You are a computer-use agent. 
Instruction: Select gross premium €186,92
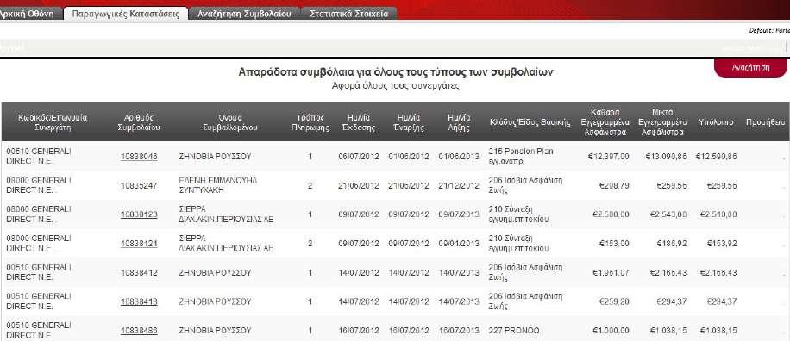point(672,244)
